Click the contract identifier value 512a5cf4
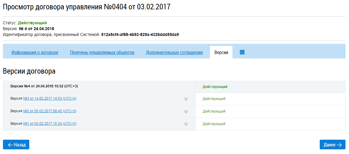Image resolution: width=349 pixels, height=154 pixels. pos(140,34)
